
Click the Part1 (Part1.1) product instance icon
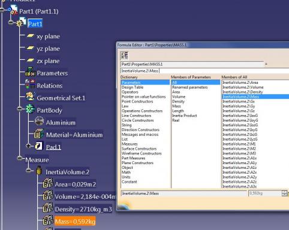(x=13, y=10)
